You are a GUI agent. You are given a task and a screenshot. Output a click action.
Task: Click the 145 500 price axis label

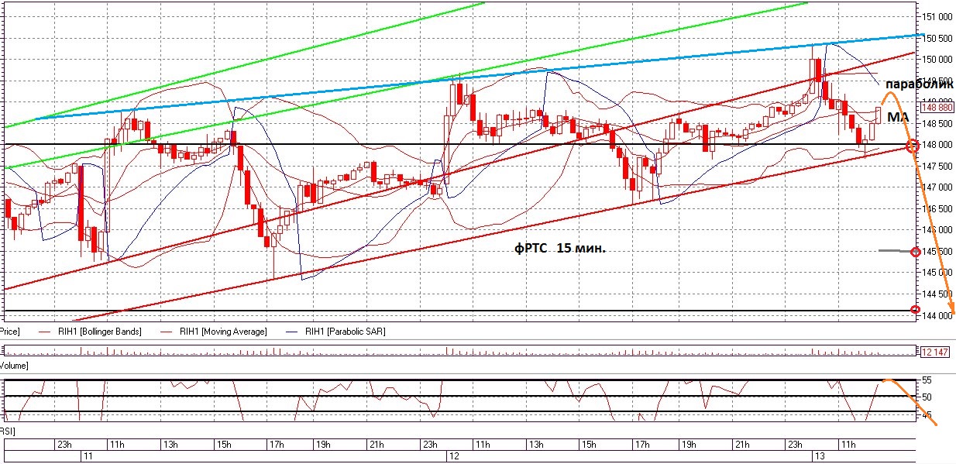pyautogui.click(x=937, y=252)
